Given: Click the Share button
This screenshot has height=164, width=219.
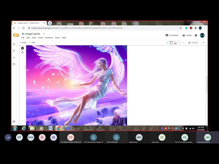Looking at the screenshot, I should (187, 36).
